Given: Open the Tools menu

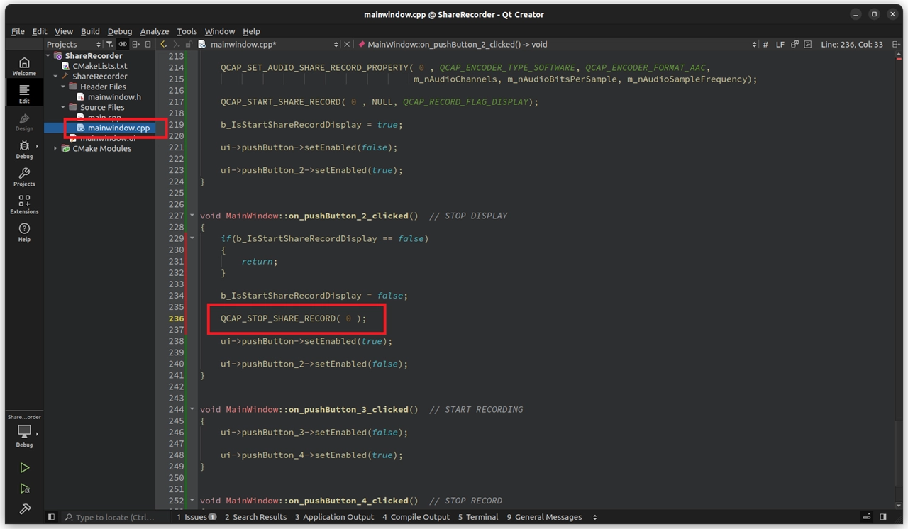Looking at the screenshot, I should [187, 31].
